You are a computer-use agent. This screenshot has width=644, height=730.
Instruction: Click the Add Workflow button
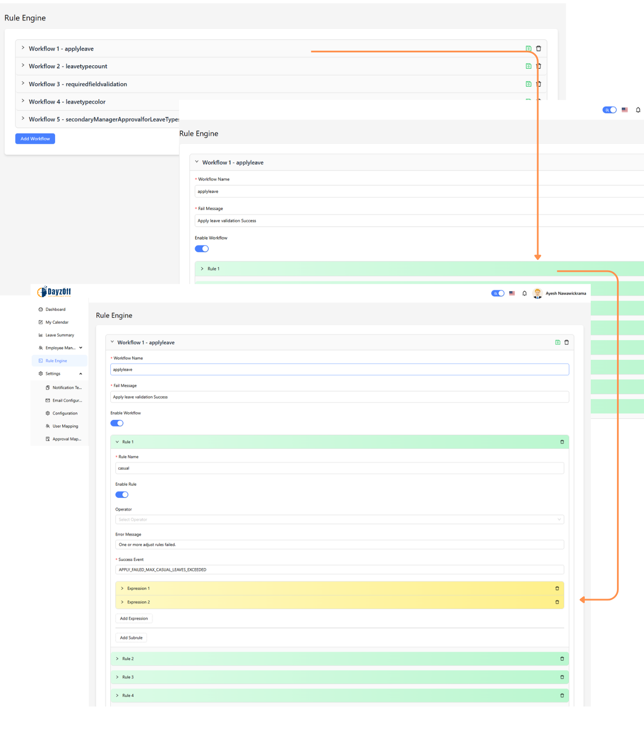click(x=35, y=139)
